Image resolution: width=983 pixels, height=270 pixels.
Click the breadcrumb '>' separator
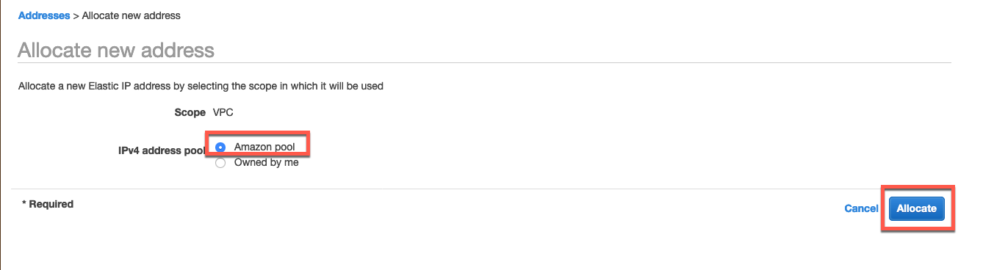point(76,15)
